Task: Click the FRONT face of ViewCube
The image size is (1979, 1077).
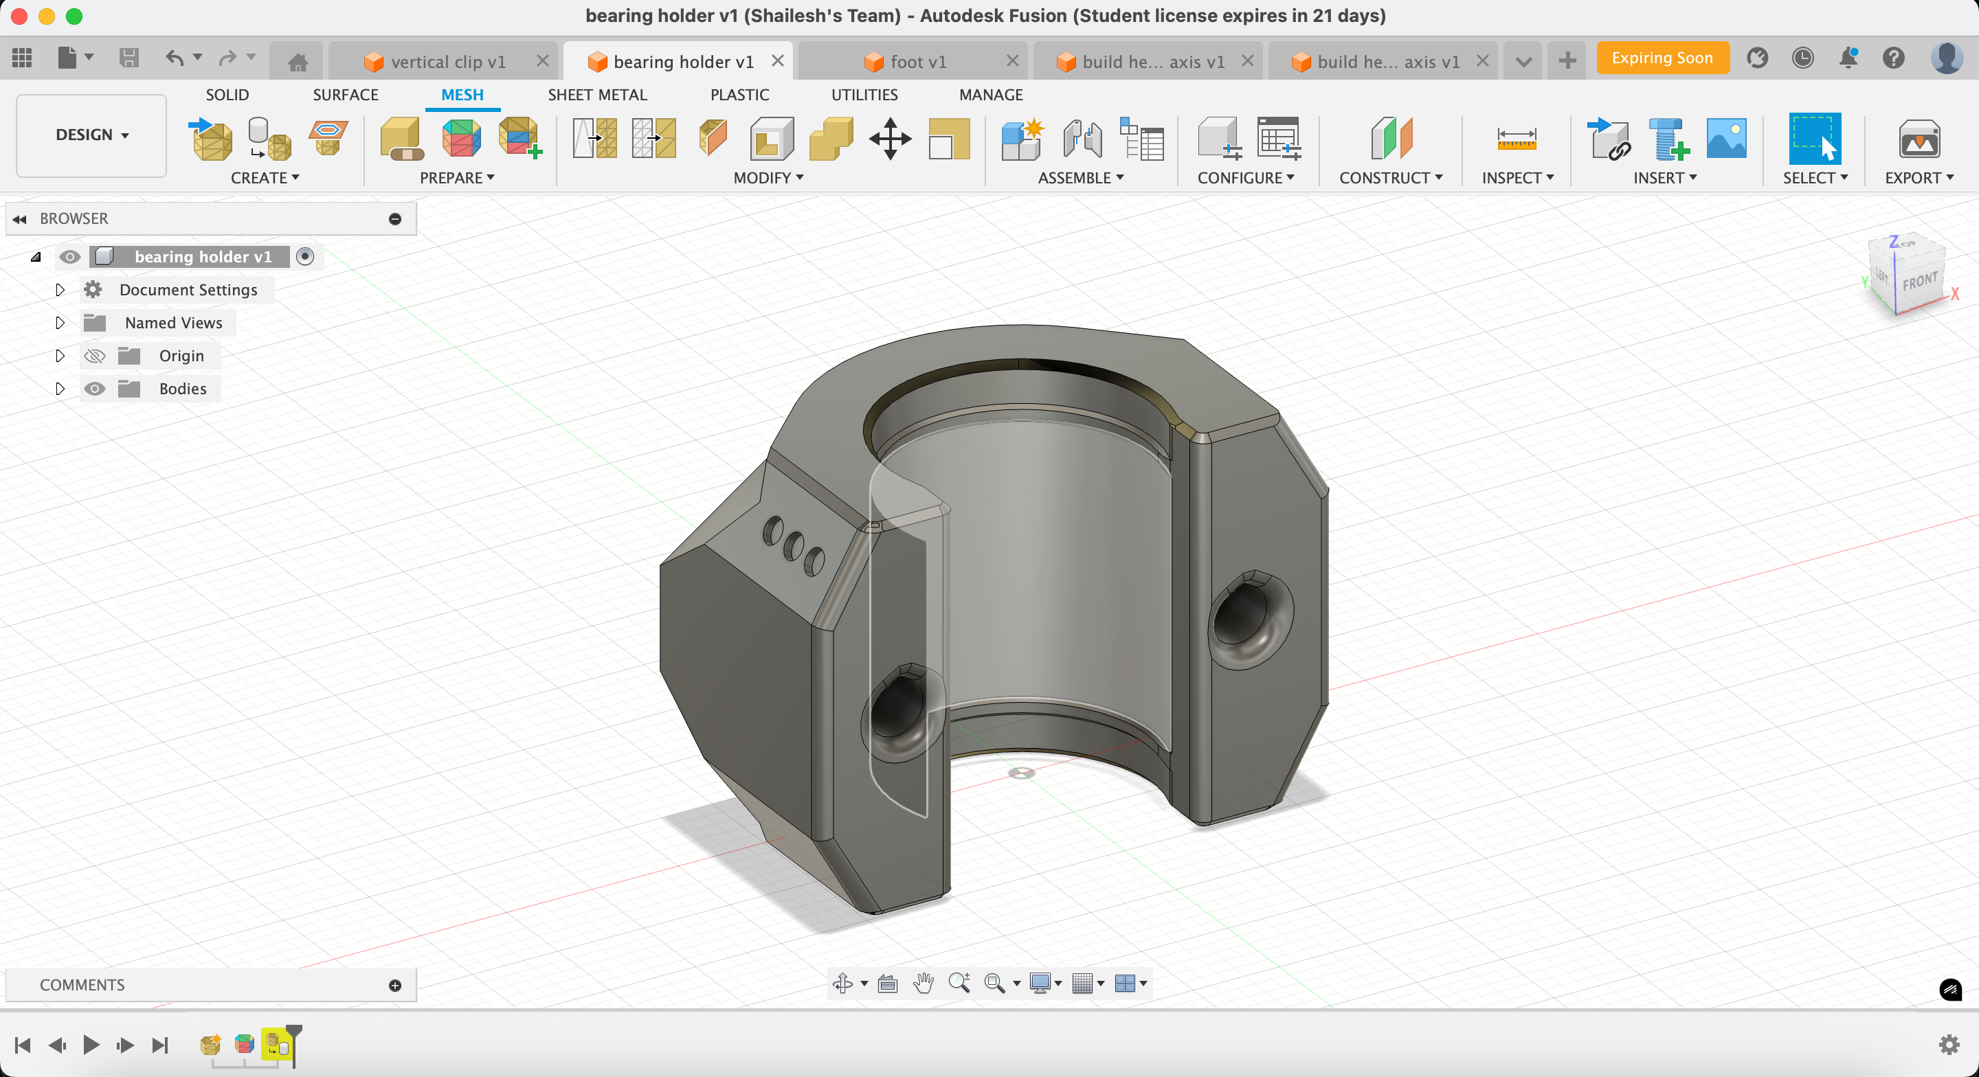Action: (1920, 280)
